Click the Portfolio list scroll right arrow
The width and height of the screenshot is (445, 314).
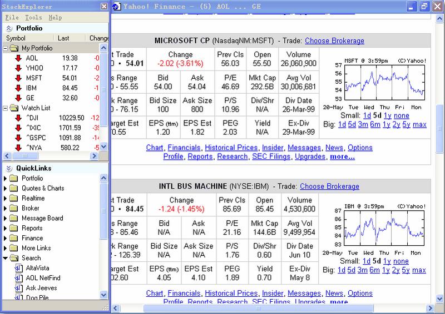click(x=94, y=156)
